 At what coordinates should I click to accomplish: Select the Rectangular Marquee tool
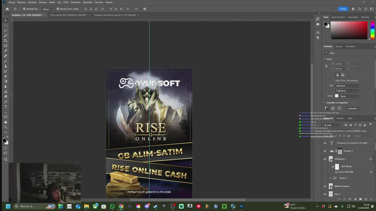[x=6, y=25]
